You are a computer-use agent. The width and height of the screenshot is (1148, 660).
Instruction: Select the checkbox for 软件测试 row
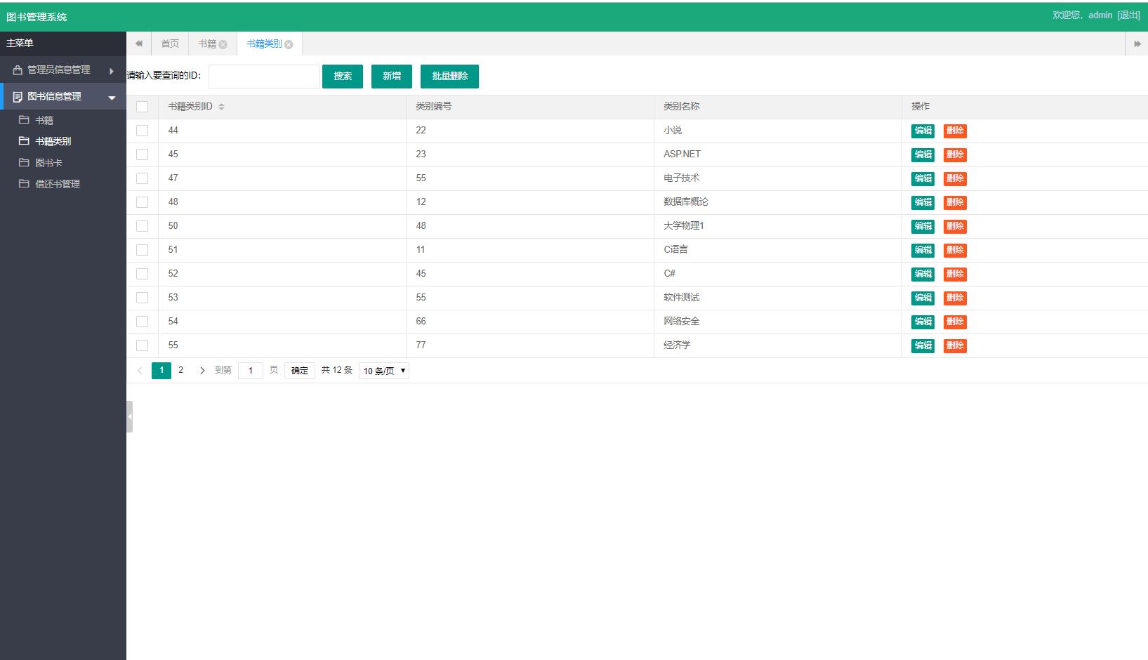(x=143, y=298)
